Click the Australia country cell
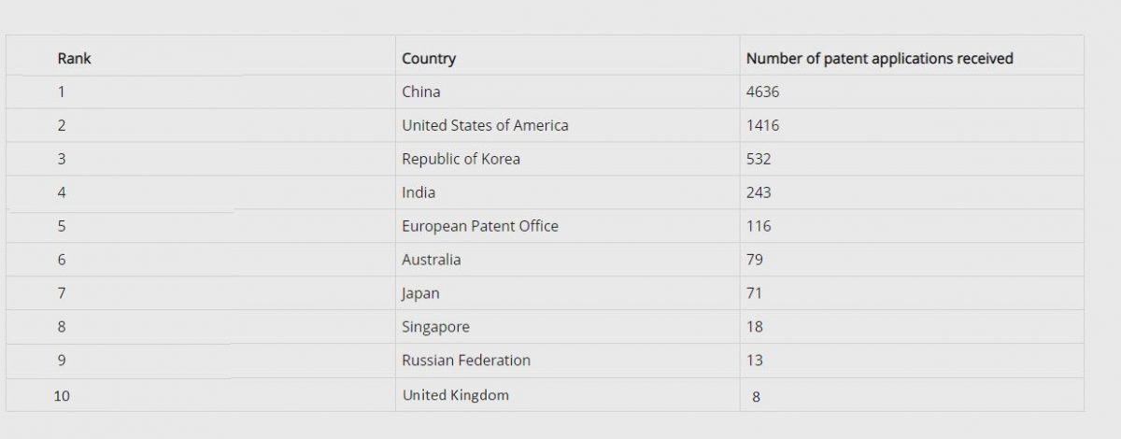This screenshot has width=1121, height=439. click(431, 260)
